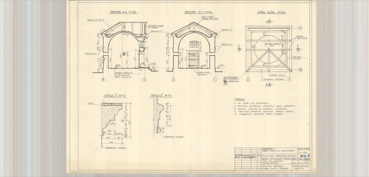Click axis circle 1 below section C-C
369x177 pixels.
[214, 79]
